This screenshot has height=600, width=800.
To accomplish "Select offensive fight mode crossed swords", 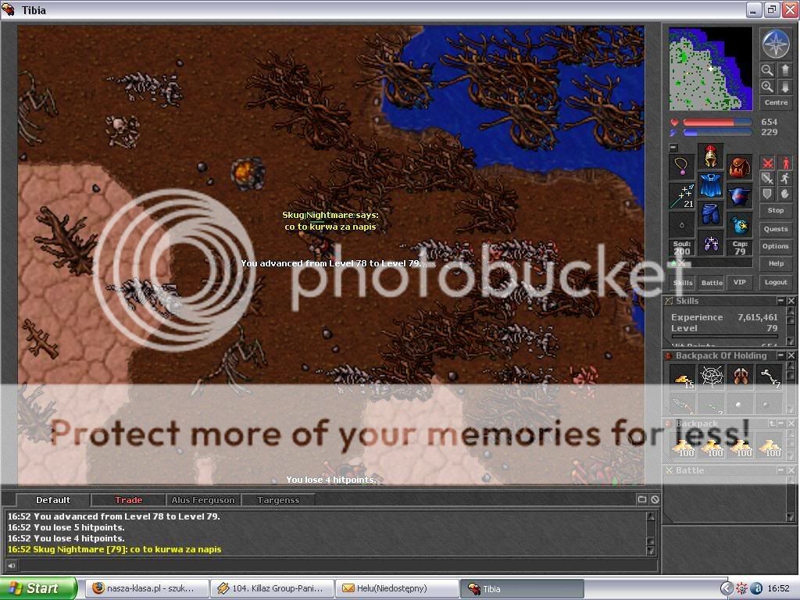I will pyautogui.click(x=767, y=163).
